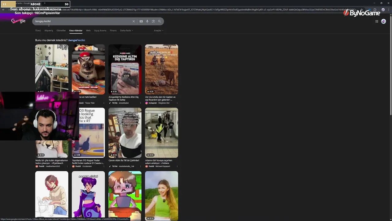Open Google account avatar on page

(x=383, y=21)
